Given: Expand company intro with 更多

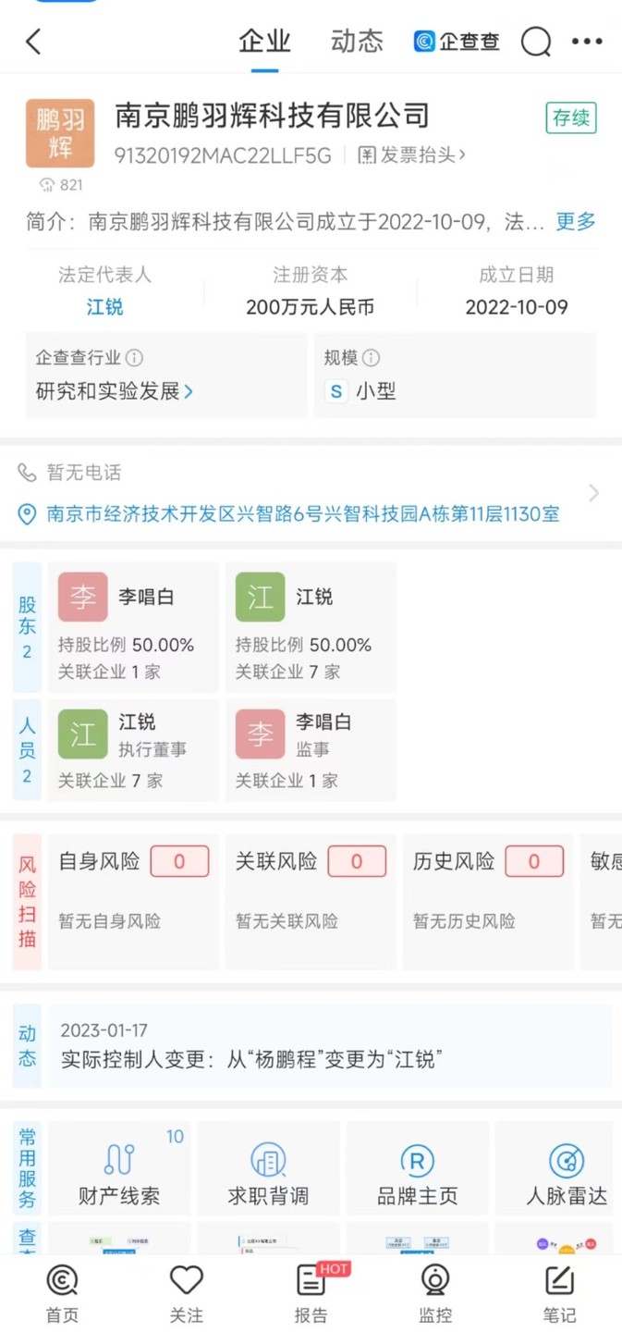Looking at the screenshot, I should point(575,221).
